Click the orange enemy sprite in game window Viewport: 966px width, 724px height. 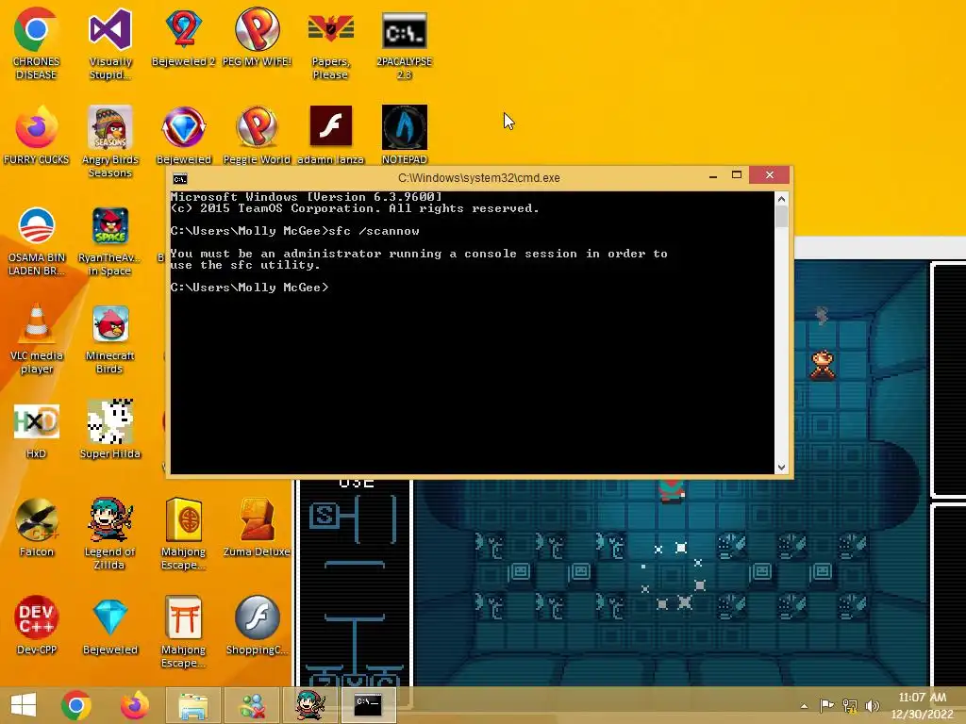point(823,365)
